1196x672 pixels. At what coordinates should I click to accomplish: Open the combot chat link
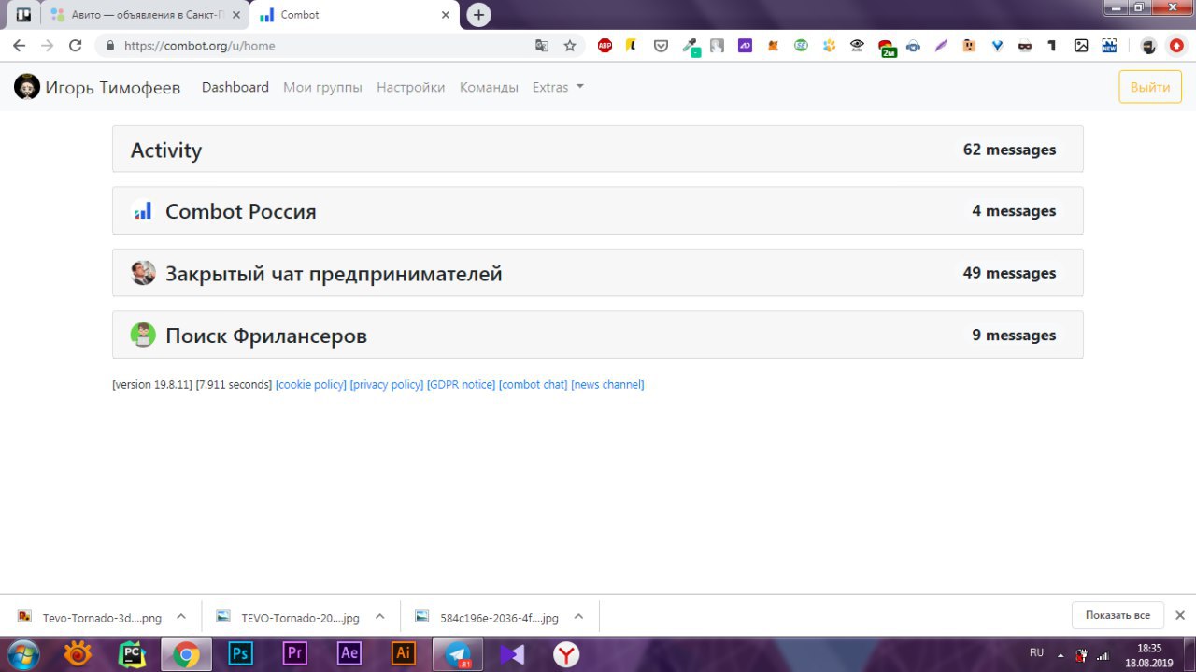pyautogui.click(x=534, y=385)
